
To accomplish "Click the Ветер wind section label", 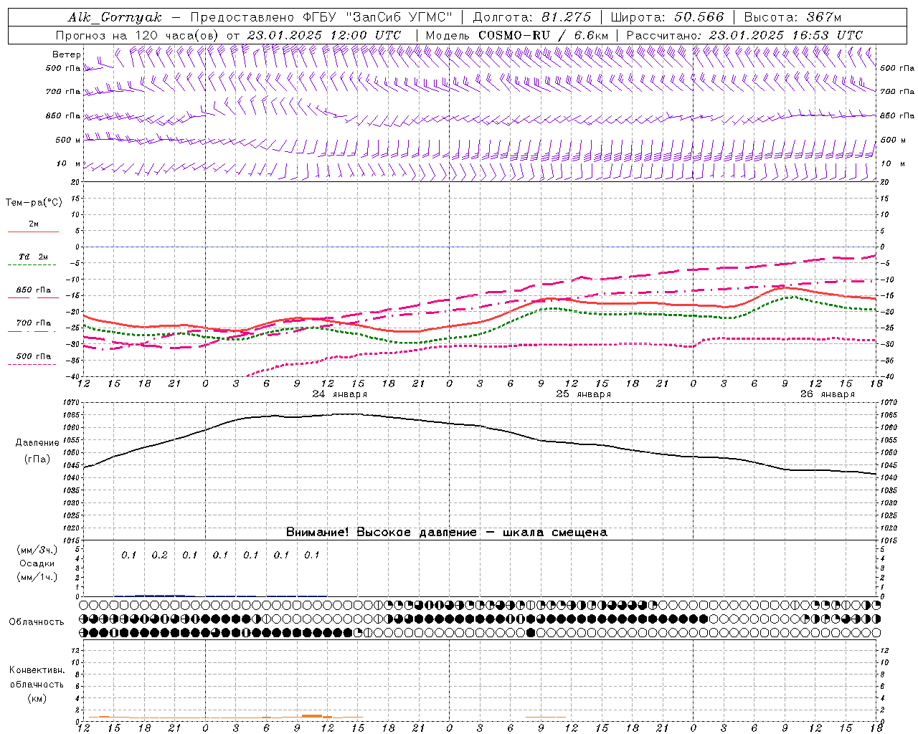I will 67,54.
